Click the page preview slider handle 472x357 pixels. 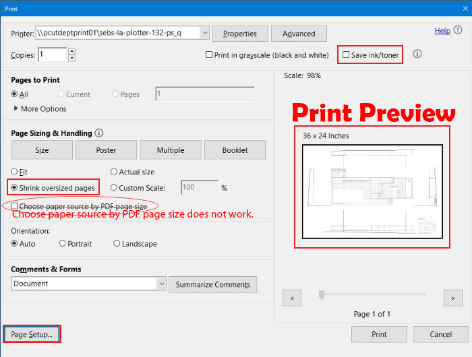tap(322, 294)
